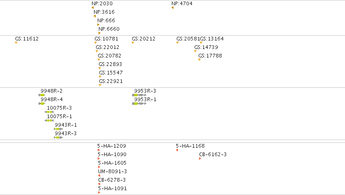Click the NP:2030 insertion marker triangle
This screenshot has width=345, height=195.
click(92, 8)
